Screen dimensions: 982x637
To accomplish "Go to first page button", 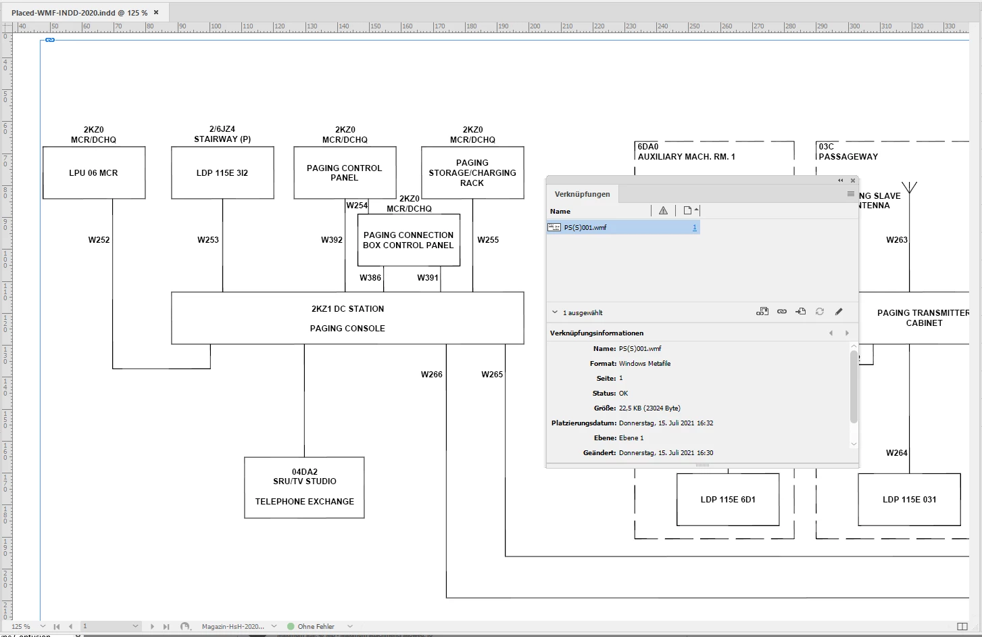I will (57, 626).
